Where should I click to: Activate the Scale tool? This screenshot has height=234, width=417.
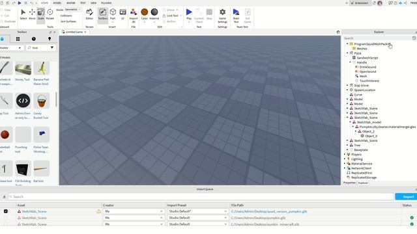40,14
